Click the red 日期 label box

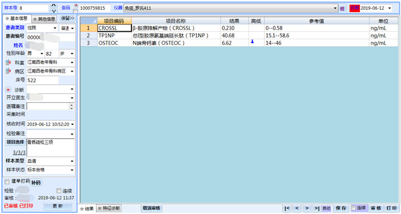click(354, 8)
